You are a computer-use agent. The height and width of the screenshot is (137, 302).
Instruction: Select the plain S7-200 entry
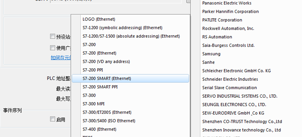[x=89, y=44]
